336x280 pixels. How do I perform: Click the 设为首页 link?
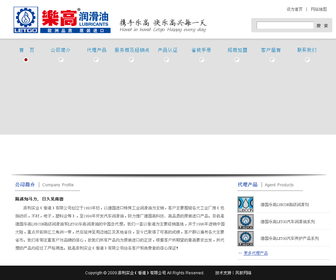[x=294, y=9]
